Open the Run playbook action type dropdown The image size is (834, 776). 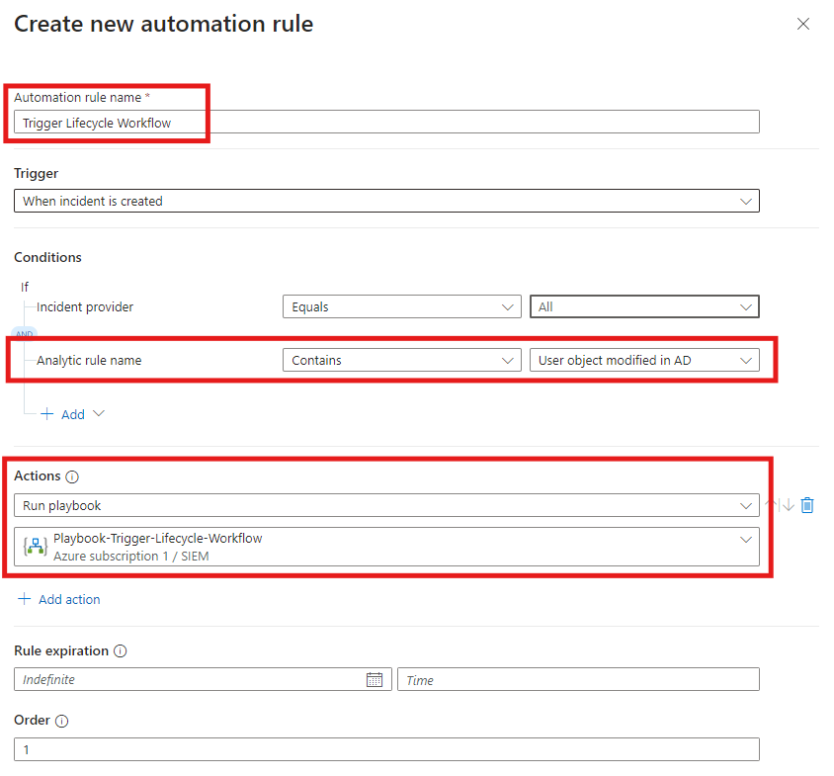(385, 505)
